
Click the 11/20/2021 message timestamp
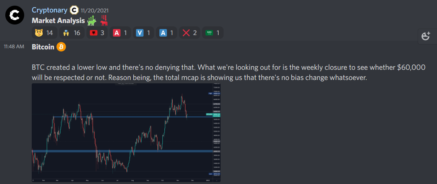(94, 11)
